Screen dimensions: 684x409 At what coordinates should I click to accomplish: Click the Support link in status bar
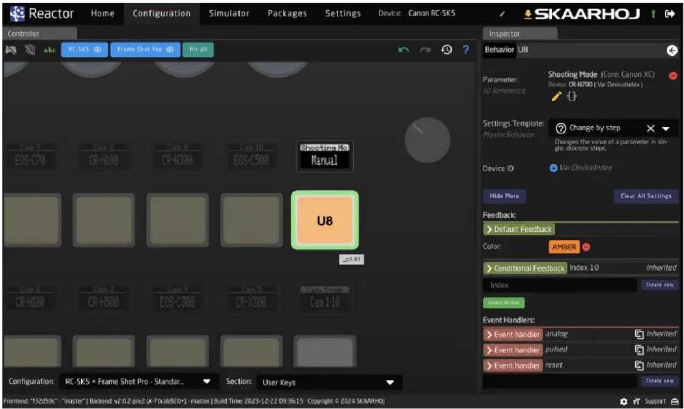(655, 401)
